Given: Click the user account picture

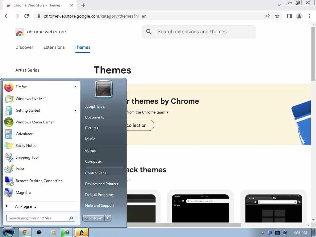Looking at the screenshot, I should [104, 89].
